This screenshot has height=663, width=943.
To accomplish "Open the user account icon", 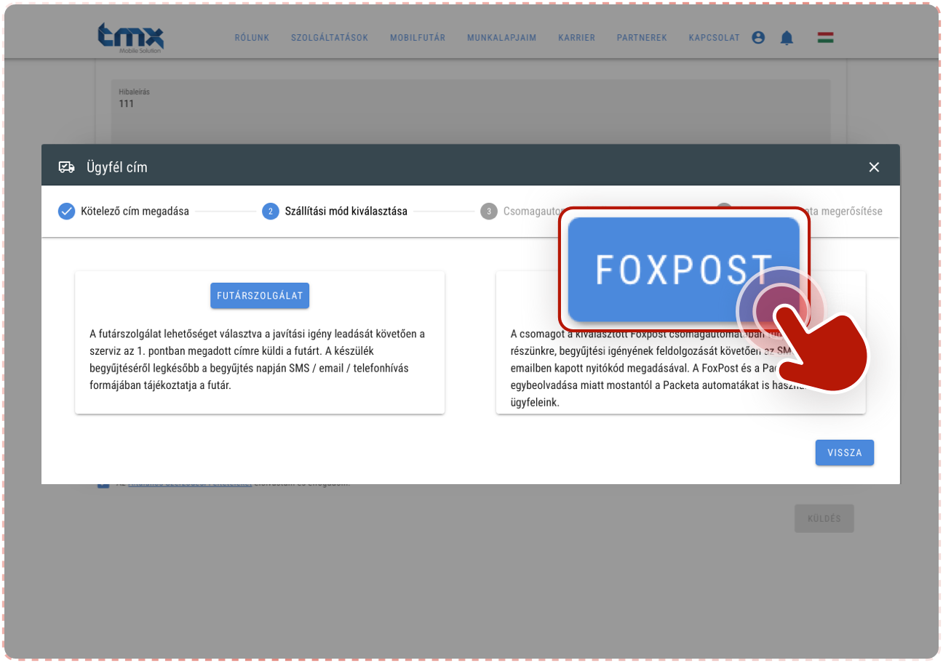I will click(758, 38).
